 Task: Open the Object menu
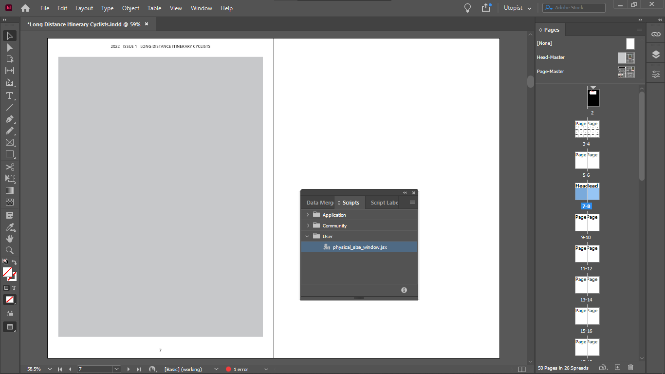[130, 8]
